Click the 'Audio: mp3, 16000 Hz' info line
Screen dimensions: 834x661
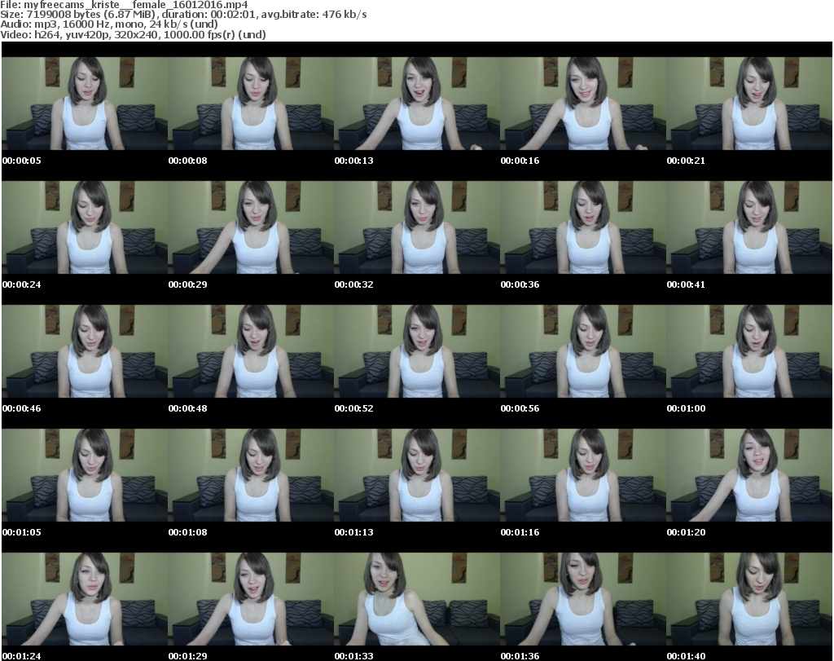click(x=109, y=24)
